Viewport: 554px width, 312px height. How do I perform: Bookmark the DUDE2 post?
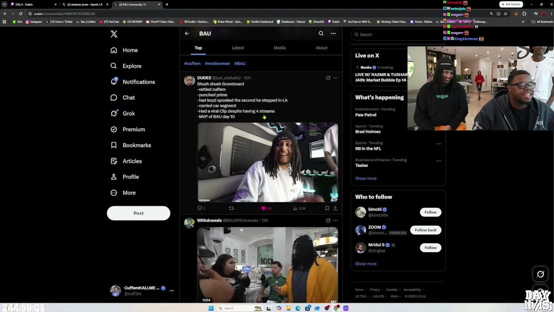click(x=327, y=208)
